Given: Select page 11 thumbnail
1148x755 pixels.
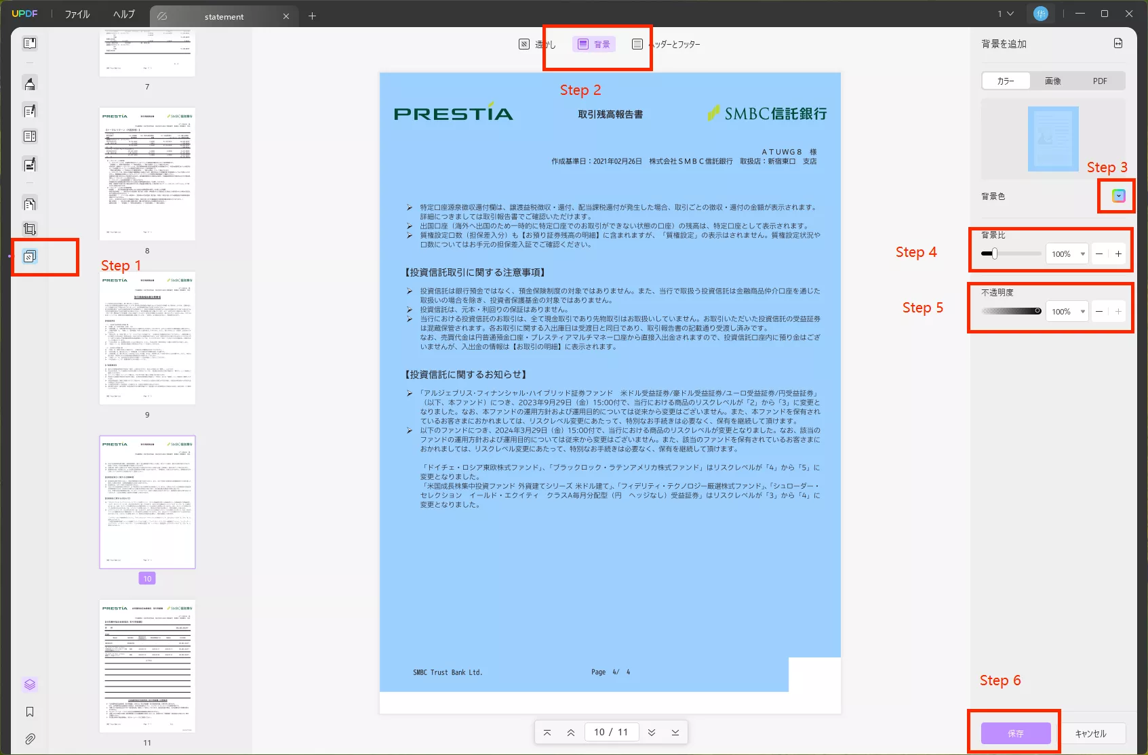Looking at the screenshot, I should point(147,666).
